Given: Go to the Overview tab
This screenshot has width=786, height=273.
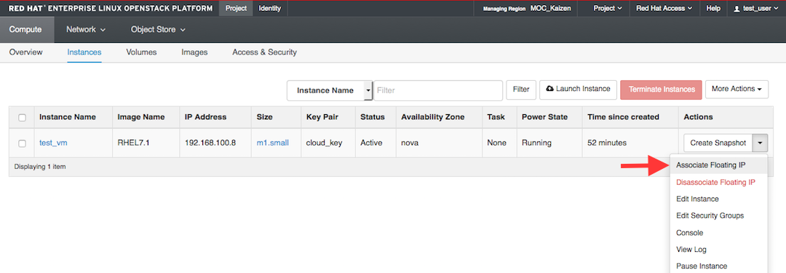Looking at the screenshot, I should click(25, 52).
